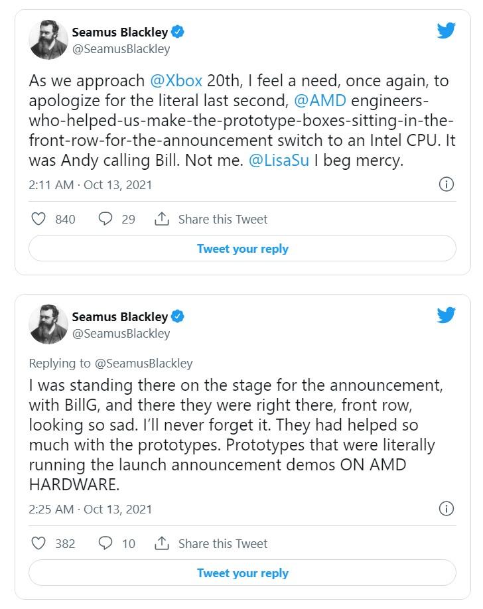Open info icon on the 2:11 AM tweet

446,184
